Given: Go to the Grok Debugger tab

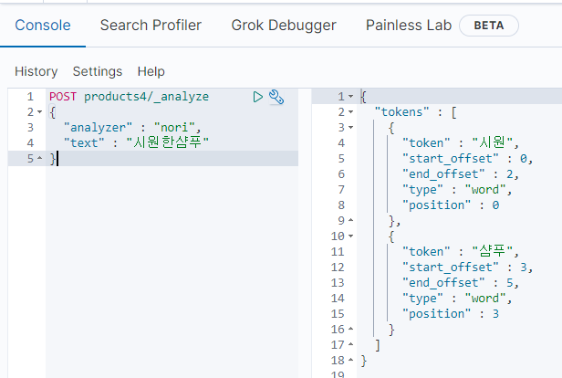Looking at the screenshot, I should [283, 26].
